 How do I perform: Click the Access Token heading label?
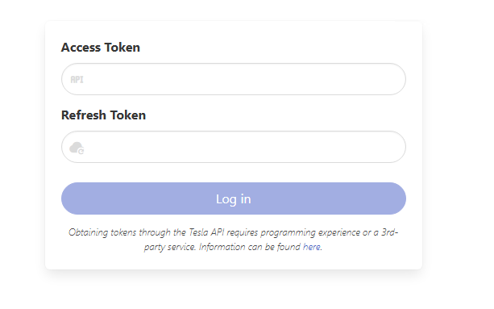tap(101, 48)
